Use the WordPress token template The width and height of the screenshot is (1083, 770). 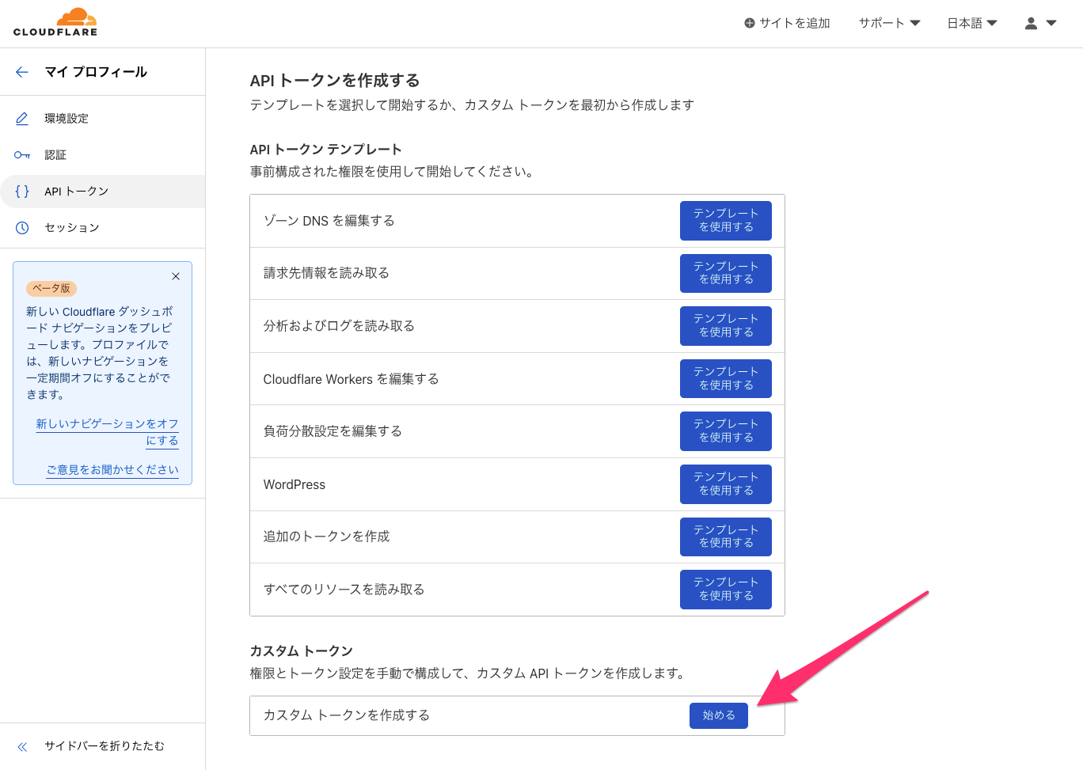pos(725,484)
